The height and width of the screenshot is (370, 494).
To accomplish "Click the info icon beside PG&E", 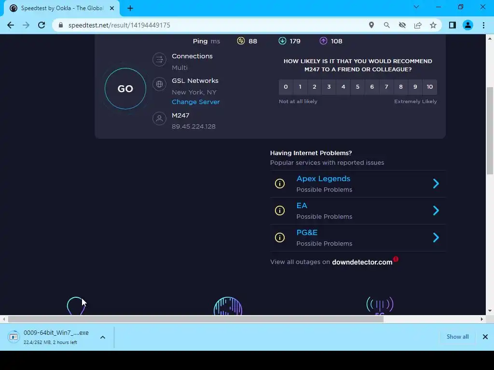I will [280, 238].
